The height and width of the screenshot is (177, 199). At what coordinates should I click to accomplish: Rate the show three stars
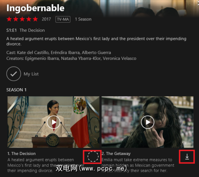pos(22,19)
